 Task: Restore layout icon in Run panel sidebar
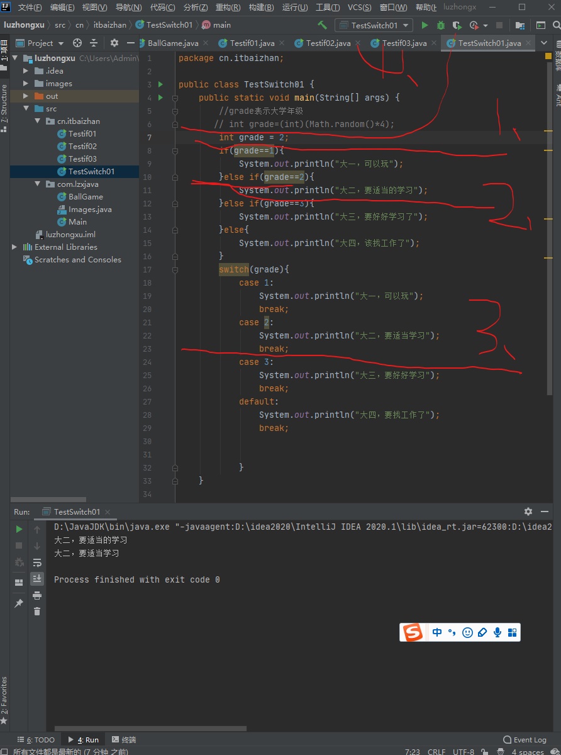pyautogui.click(x=19, y=582)
